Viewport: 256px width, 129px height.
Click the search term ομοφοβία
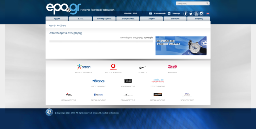pyautogui.click(x=148, y=38)
